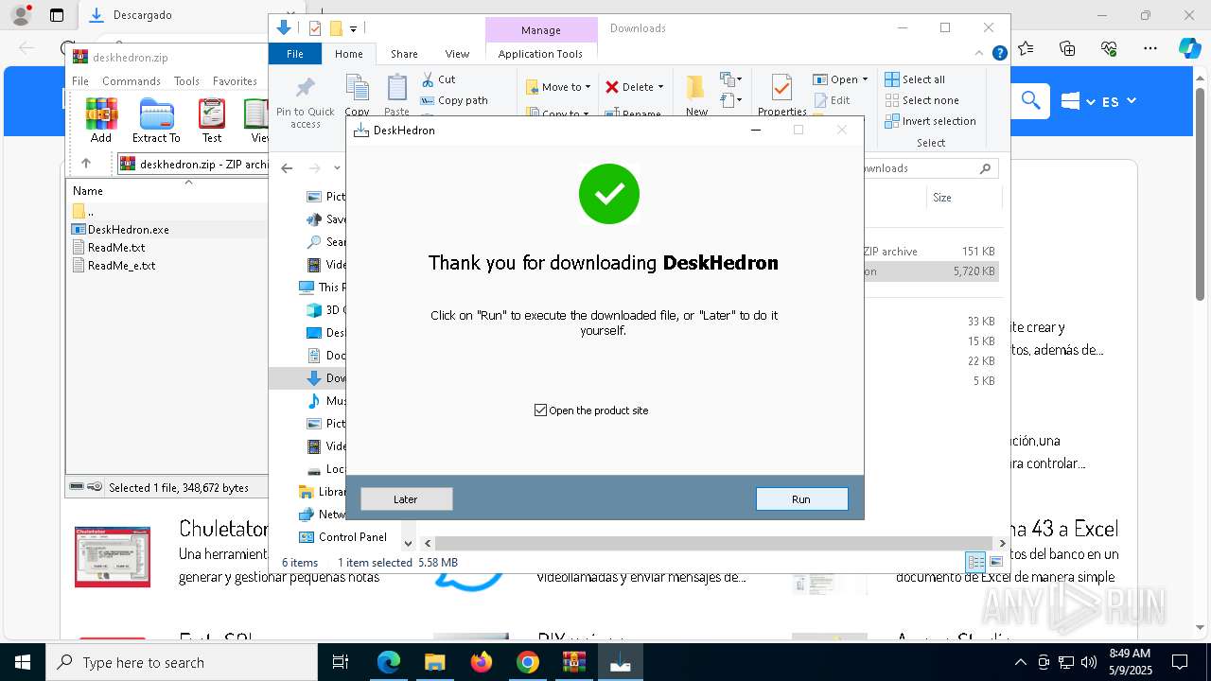
Task: Click Invert selection in ribbon
Action: click(931, 121)
